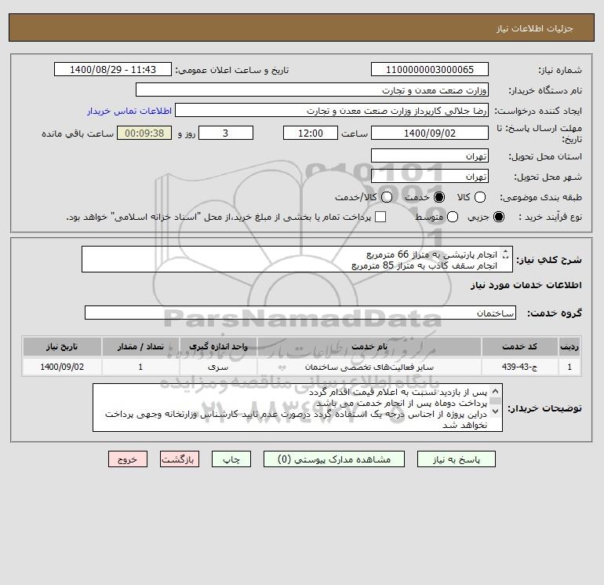The height and width of the screenshot is (585, 604).
Task: Click the ردیف column header
Action: 569,346
